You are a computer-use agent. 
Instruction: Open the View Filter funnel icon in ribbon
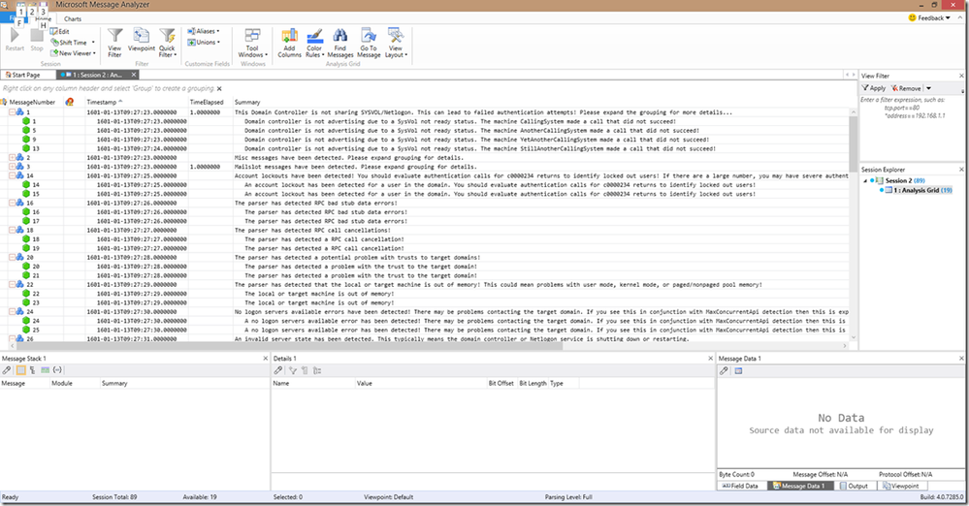point(115,36)
